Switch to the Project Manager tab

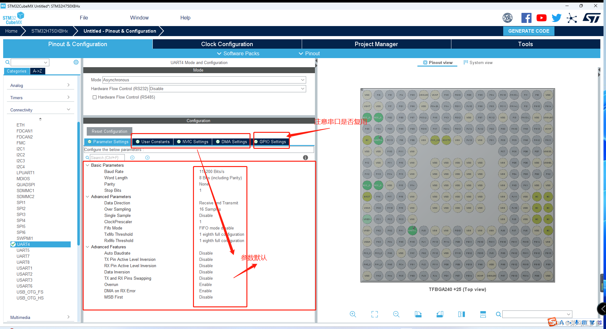376,44
